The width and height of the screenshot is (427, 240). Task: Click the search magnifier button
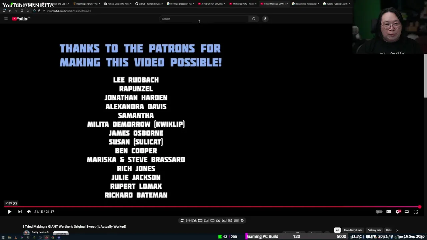tap(254, 19)
